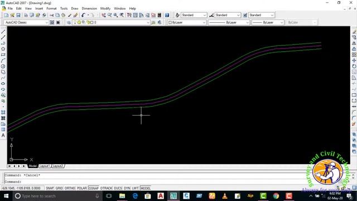357x201 pixels.
Task: Open the Layer Properties Manager icon
Action: 69,22
